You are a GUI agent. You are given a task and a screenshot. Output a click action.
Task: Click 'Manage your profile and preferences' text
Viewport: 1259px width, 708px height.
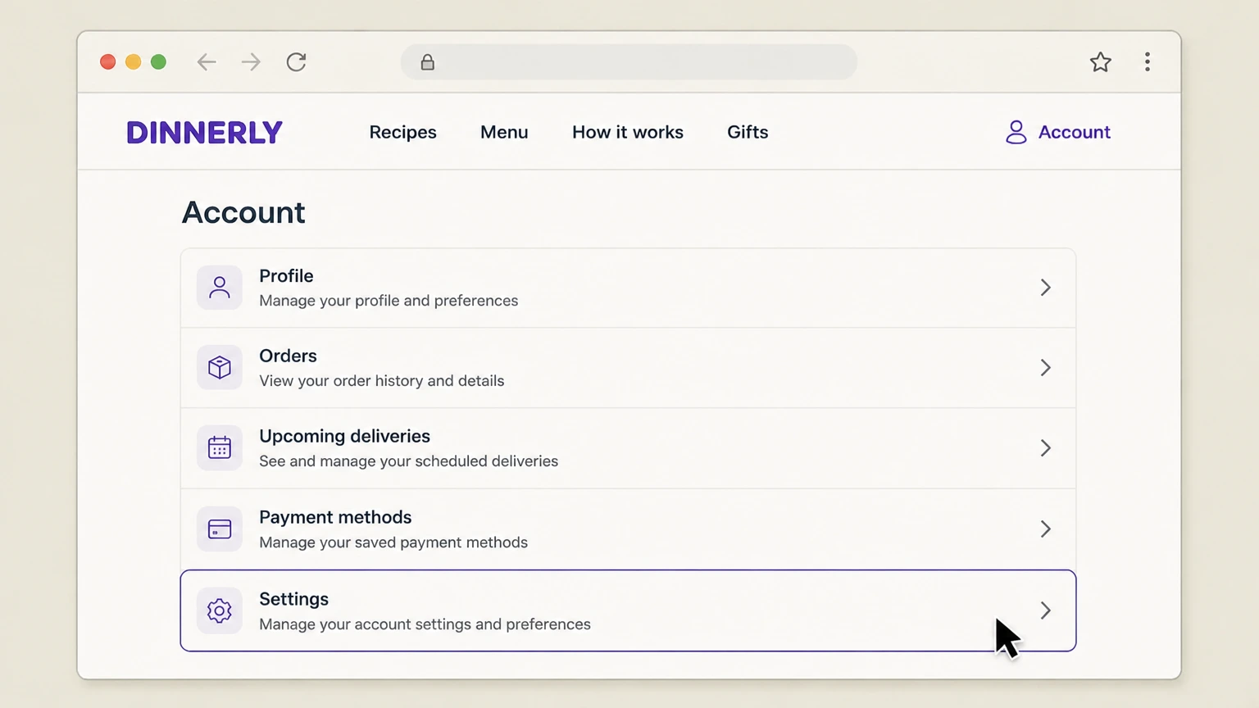pyautogui.click(x=389, y=301)
